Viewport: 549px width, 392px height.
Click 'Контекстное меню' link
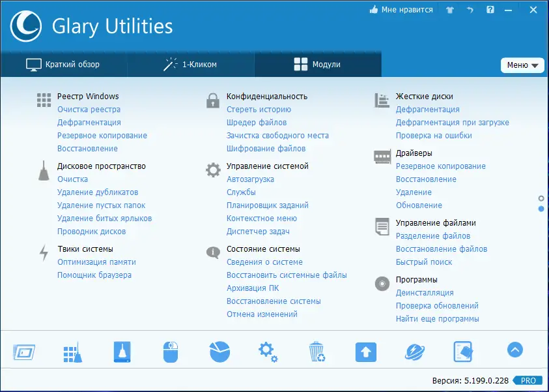[x=262, y=219]
